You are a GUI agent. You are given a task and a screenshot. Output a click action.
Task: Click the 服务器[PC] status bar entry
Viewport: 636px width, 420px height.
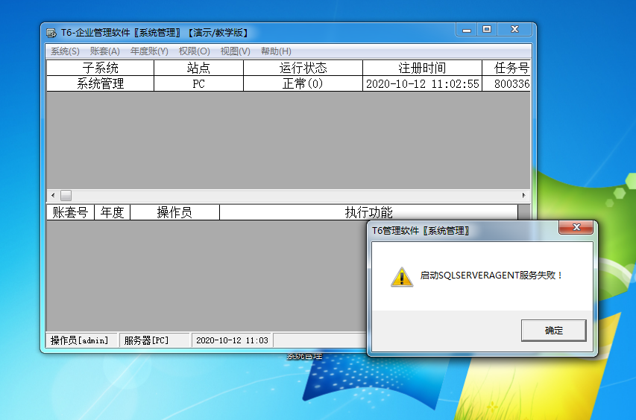coord(154,340)
